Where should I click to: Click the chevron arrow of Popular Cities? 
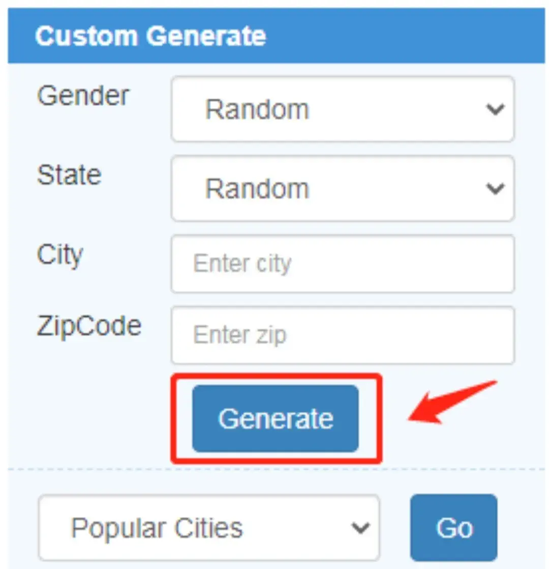(360, 528)
